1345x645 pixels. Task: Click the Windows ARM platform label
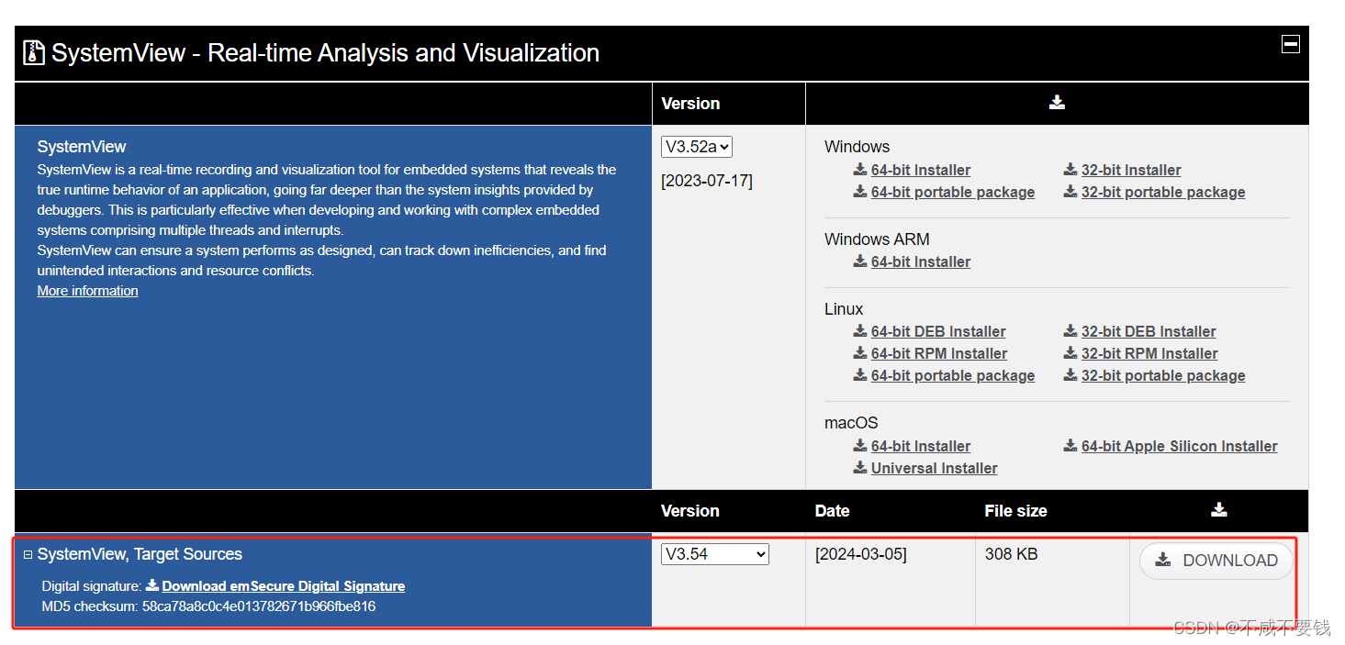877,239
